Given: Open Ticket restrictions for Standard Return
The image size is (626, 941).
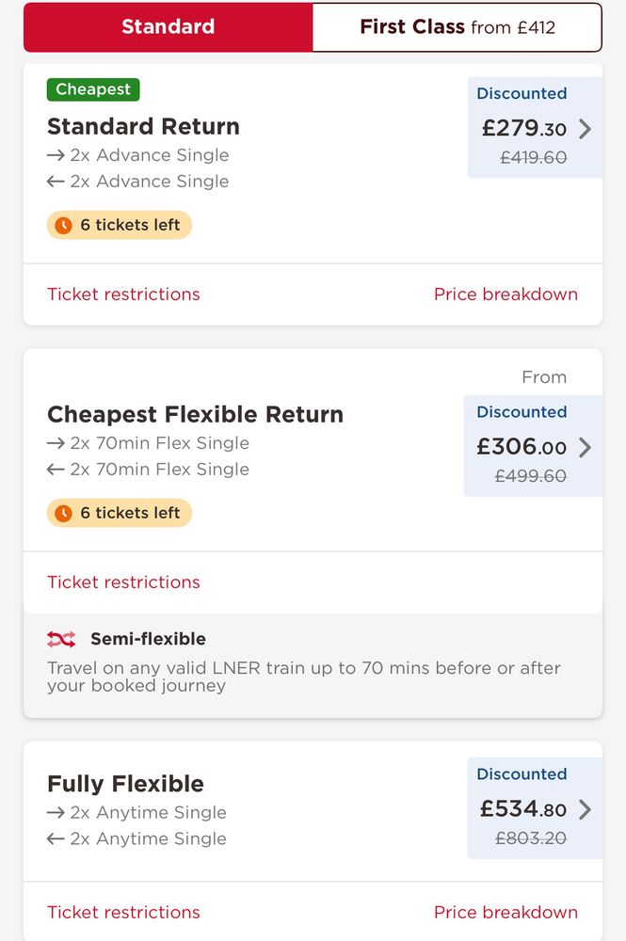Looking at the screenshot, I should (x=123, y=294).
